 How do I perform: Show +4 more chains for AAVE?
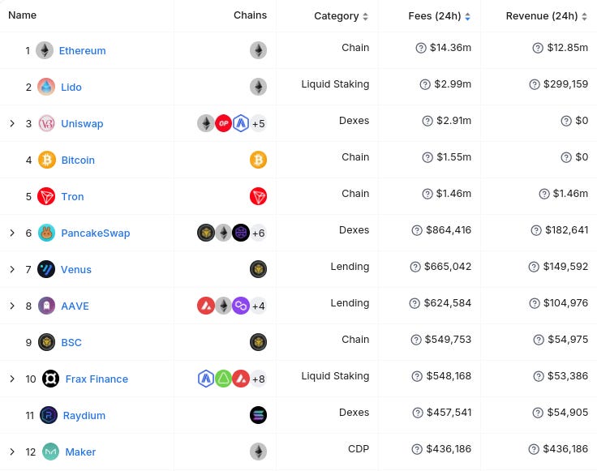pos(259,306)
